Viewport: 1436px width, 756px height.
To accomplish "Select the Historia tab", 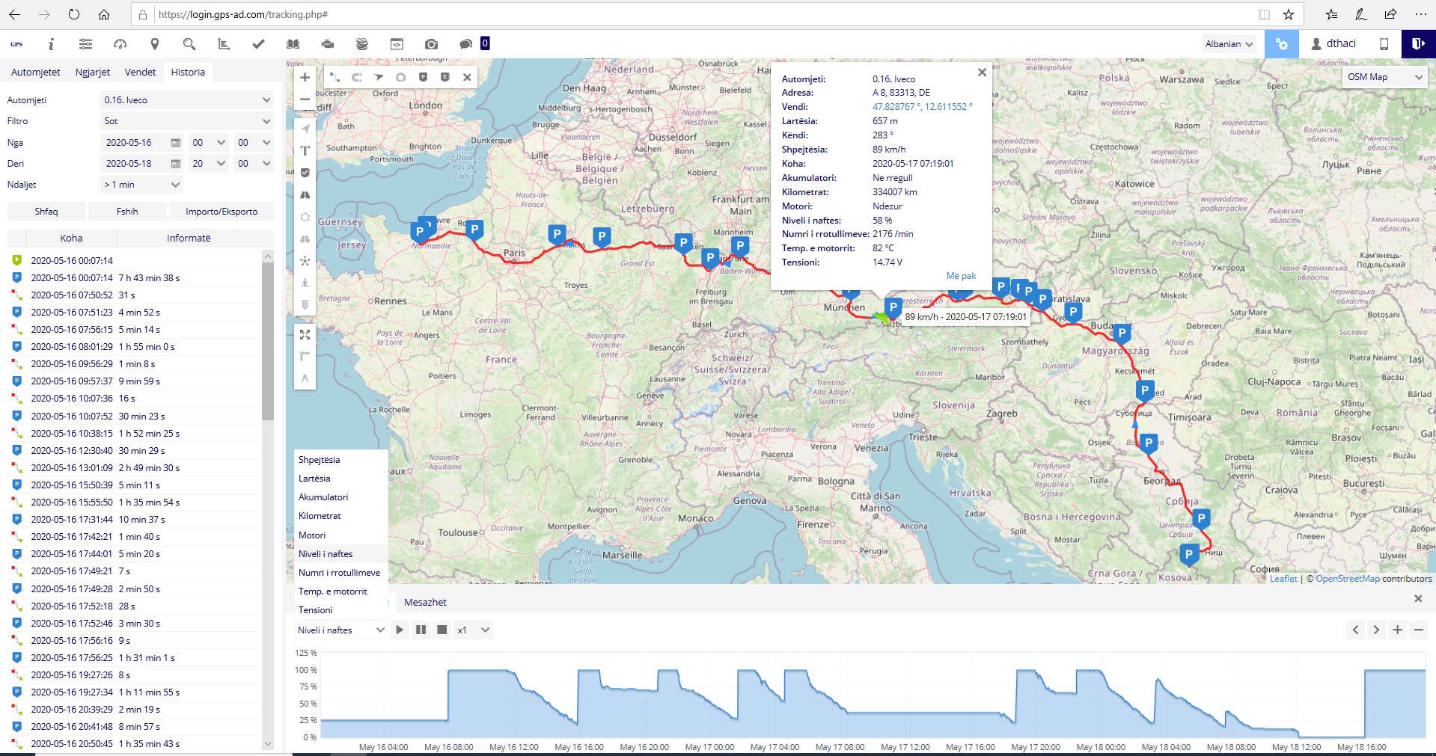I will (x=188, y=73).
